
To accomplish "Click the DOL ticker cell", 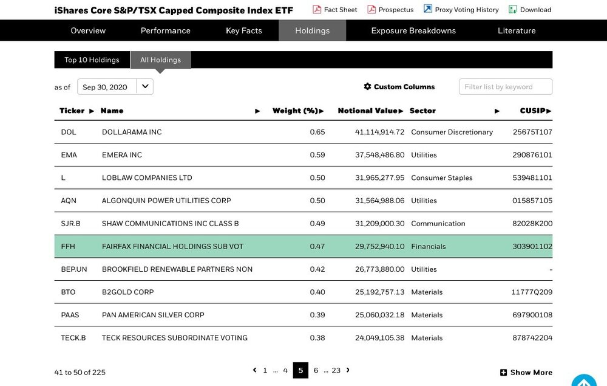I will pyautogui.click(x=69, y=132).
